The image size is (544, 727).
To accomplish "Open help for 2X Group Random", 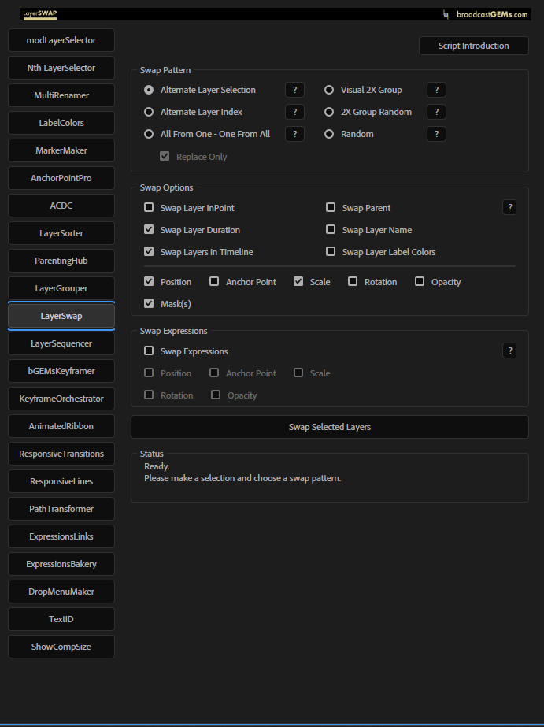I will tap(436, 112).
